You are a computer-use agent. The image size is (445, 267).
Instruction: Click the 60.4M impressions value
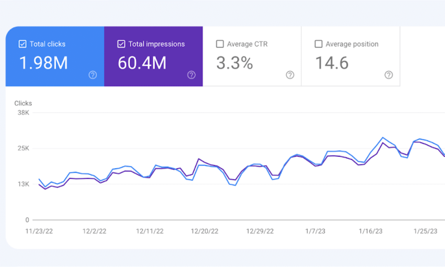pos(142,63)
